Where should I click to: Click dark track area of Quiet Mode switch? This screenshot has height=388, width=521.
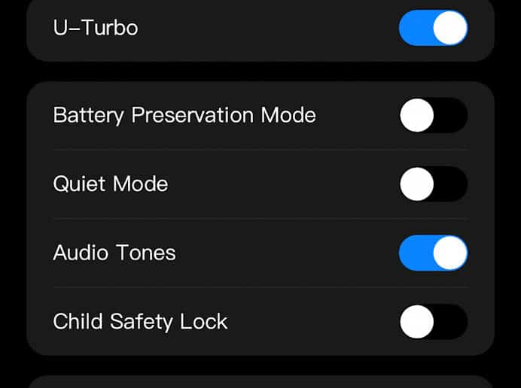pos(451,184)
